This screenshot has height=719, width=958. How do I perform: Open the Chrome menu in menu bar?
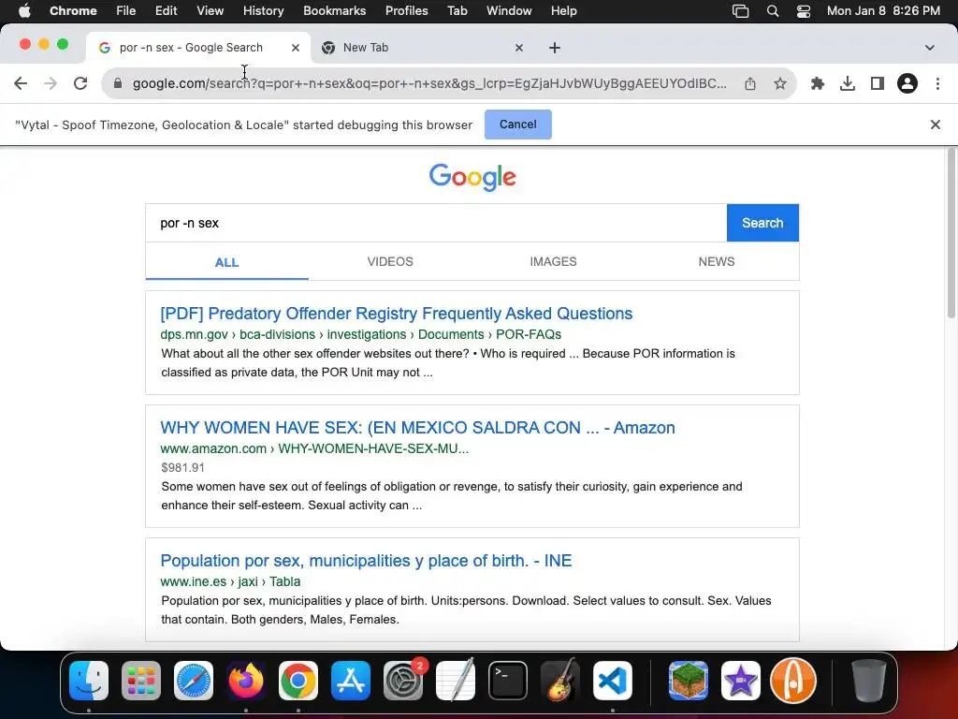pos(73,11)
